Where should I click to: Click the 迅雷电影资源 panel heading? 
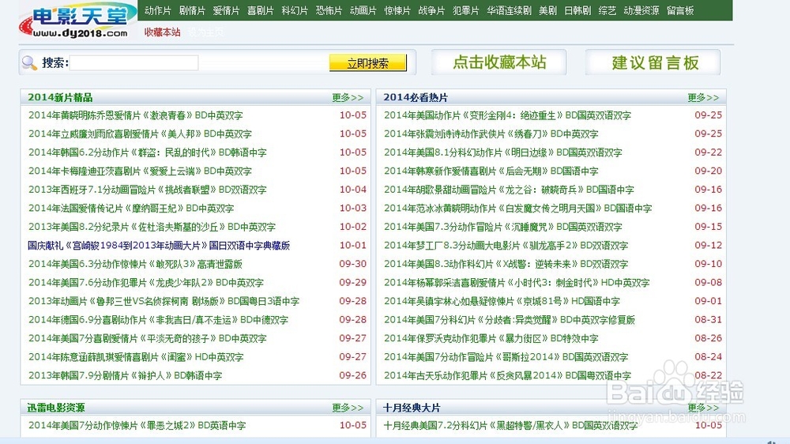click(x=56, y=407)
